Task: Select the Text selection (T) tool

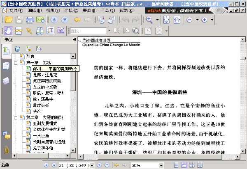Action: [x=50, y=30]
